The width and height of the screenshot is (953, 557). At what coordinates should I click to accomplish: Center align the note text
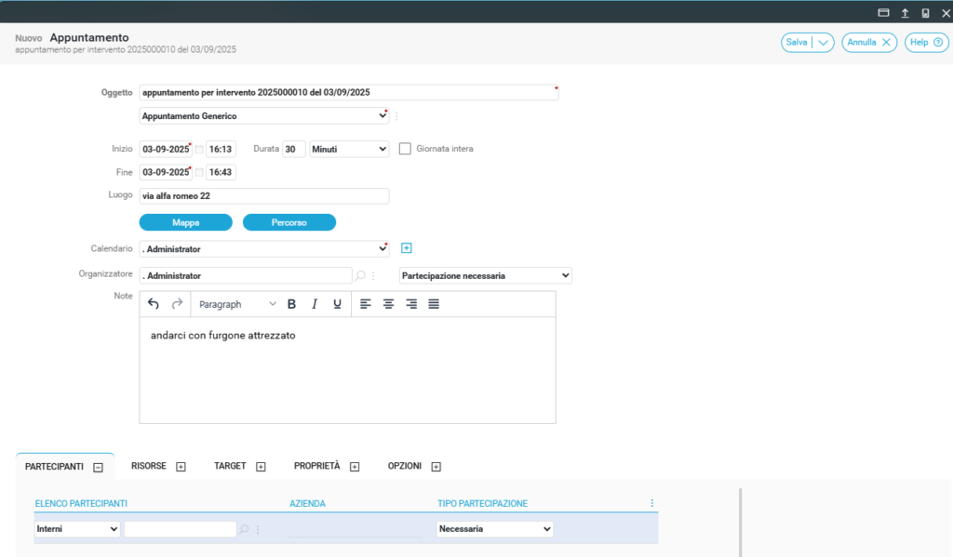(388, 304)
